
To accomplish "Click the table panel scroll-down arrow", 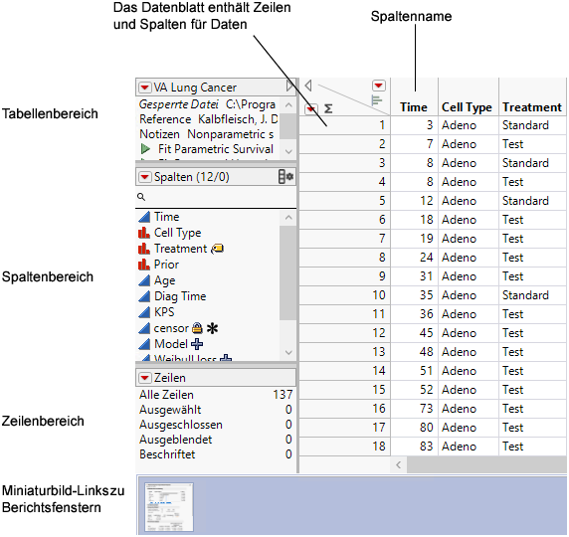I will pos(288,152).
